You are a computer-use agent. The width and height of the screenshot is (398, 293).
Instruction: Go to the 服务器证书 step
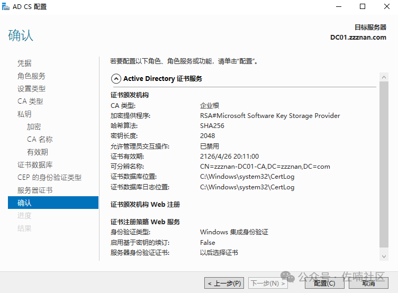[x=35, y=190]
